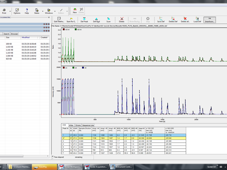This screenshot has width=227, height=170.
Task: Toggle the Det Interference button
Action: (x=209, y=20)
